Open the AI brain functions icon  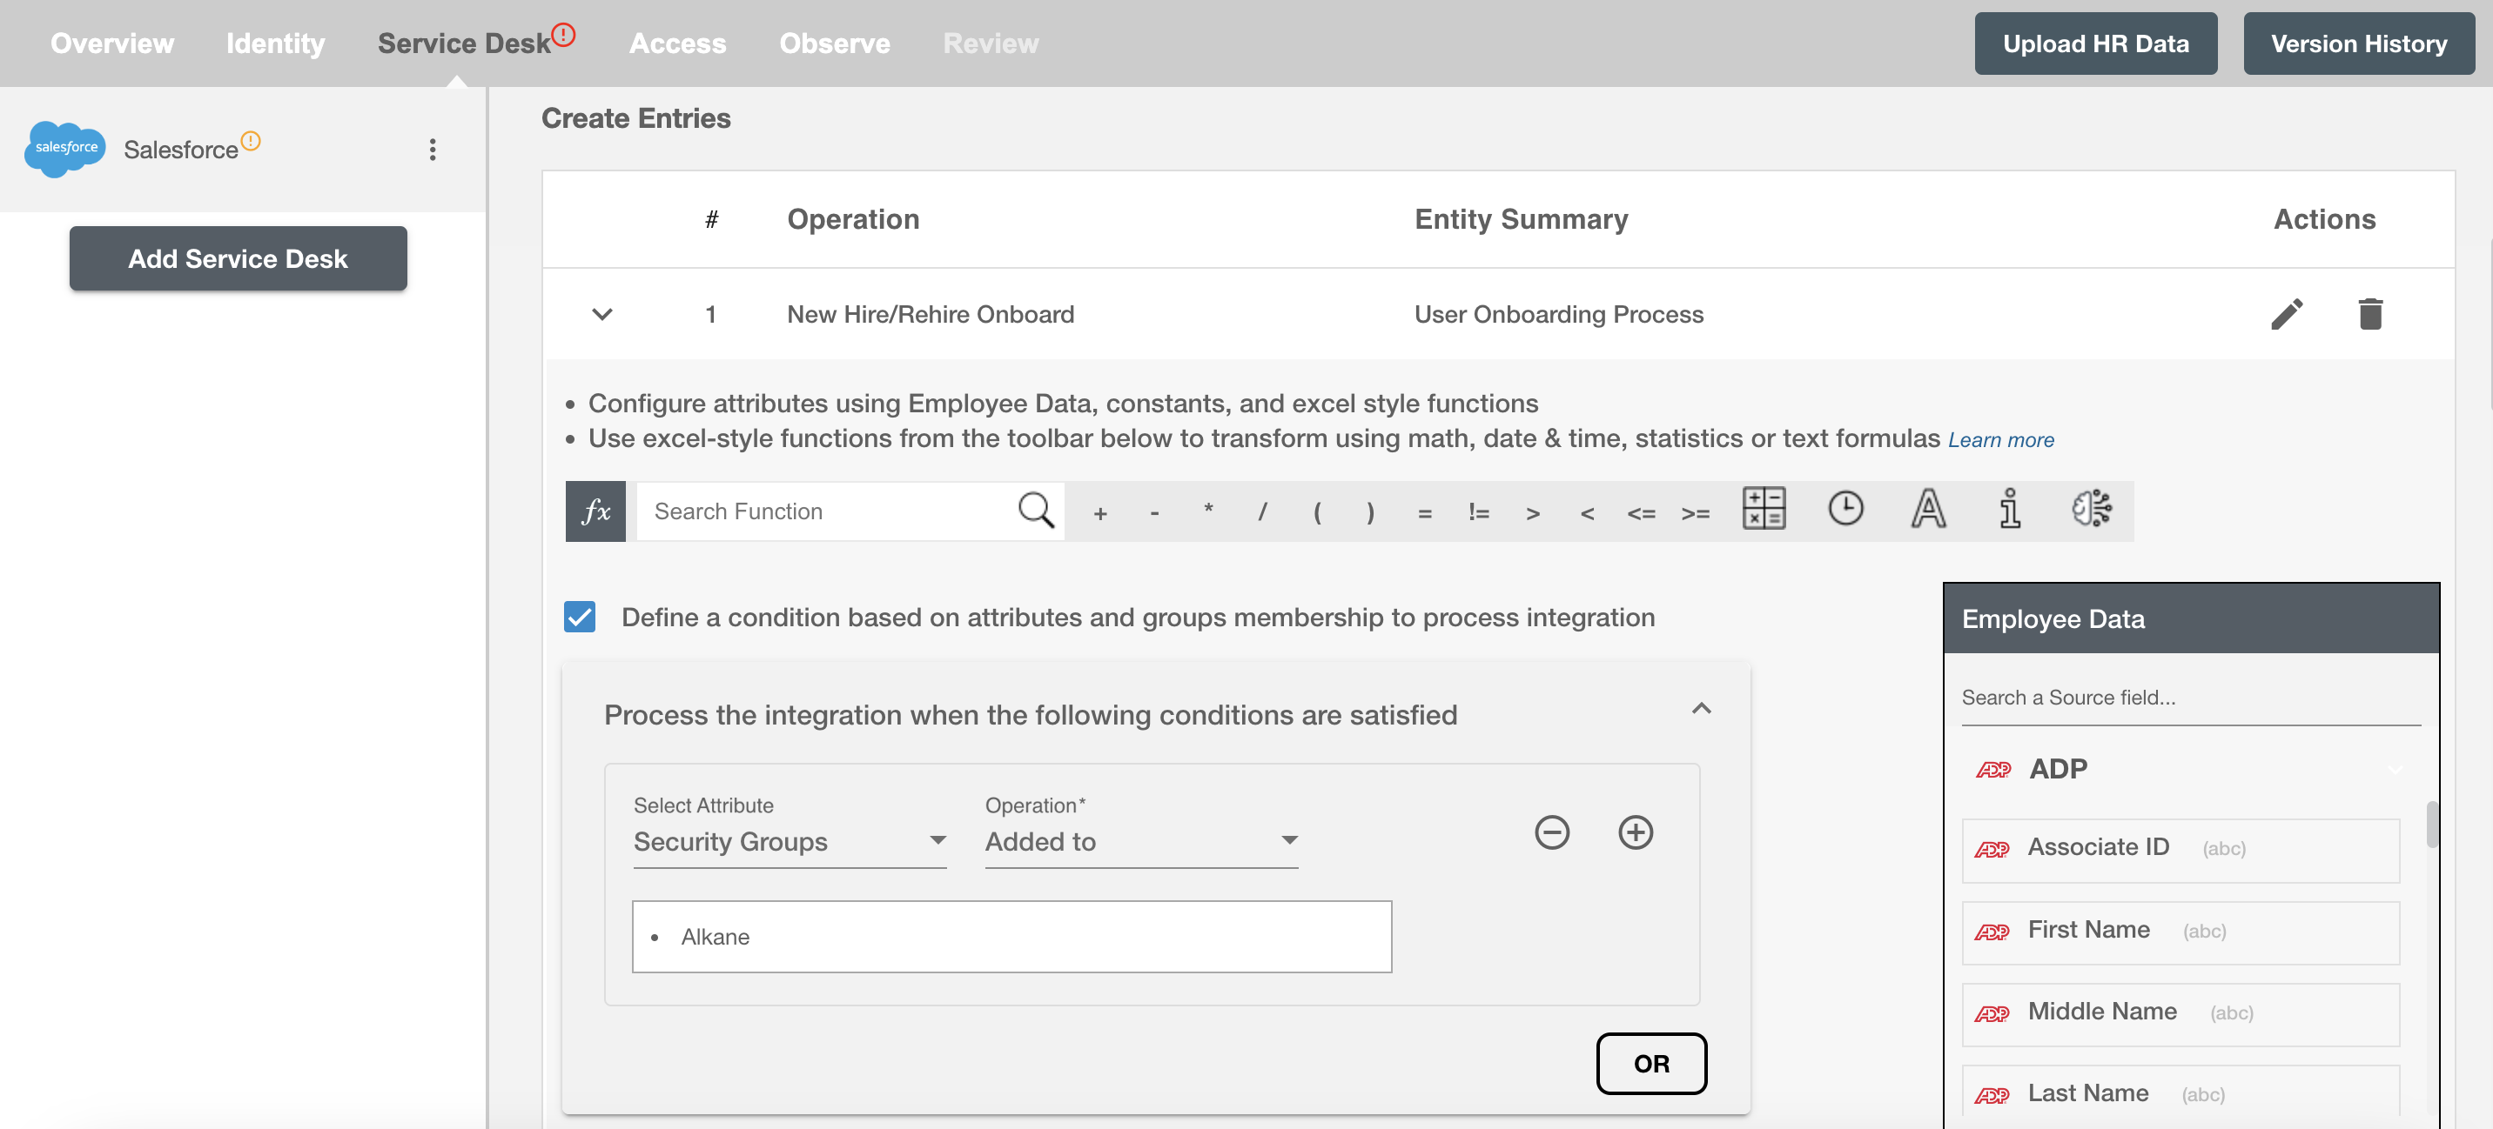(2092, 508)
